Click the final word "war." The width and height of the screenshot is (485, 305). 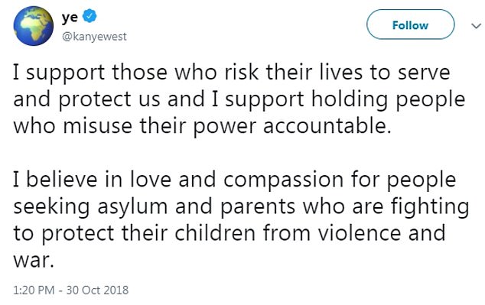tap(34, 261)
